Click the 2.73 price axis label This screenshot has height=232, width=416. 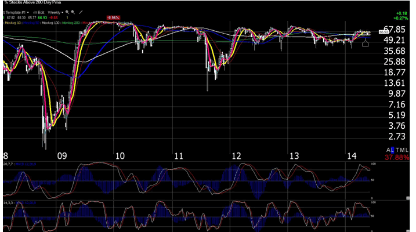[397, 136]
